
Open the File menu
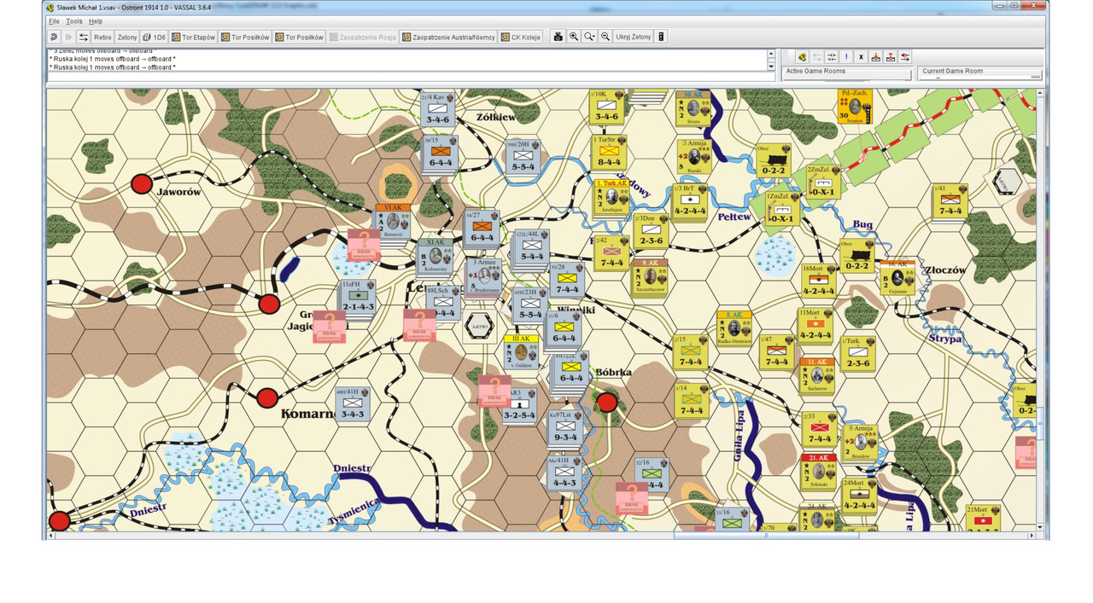pos(54,20)
